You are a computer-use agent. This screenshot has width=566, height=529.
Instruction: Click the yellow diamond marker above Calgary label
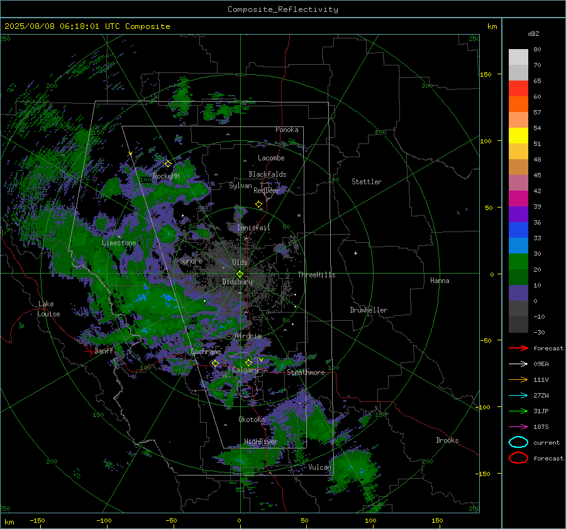(248, 362)
